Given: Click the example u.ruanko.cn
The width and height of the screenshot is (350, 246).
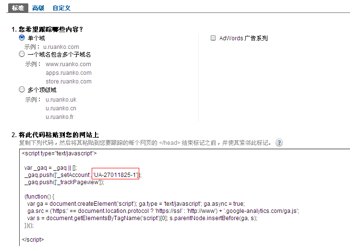Looking at the screenshot, I should pos(61,108).
